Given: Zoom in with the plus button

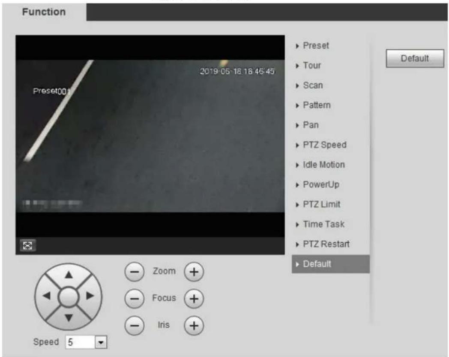Looking at the screenshot, I should coord(194,272).
